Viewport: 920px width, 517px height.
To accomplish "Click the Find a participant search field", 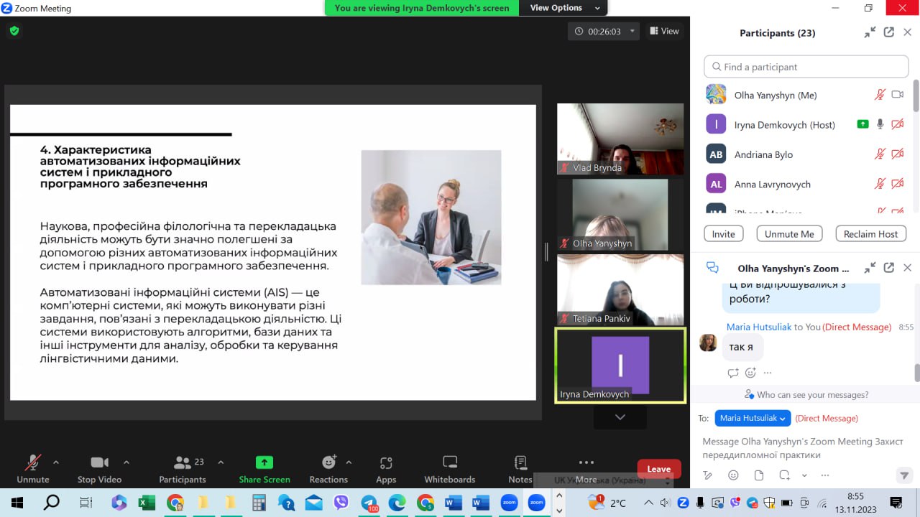I will [806, 67].
